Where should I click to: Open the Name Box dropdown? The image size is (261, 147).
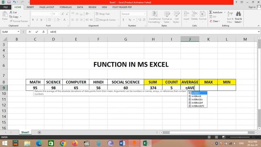pos(18,32)
